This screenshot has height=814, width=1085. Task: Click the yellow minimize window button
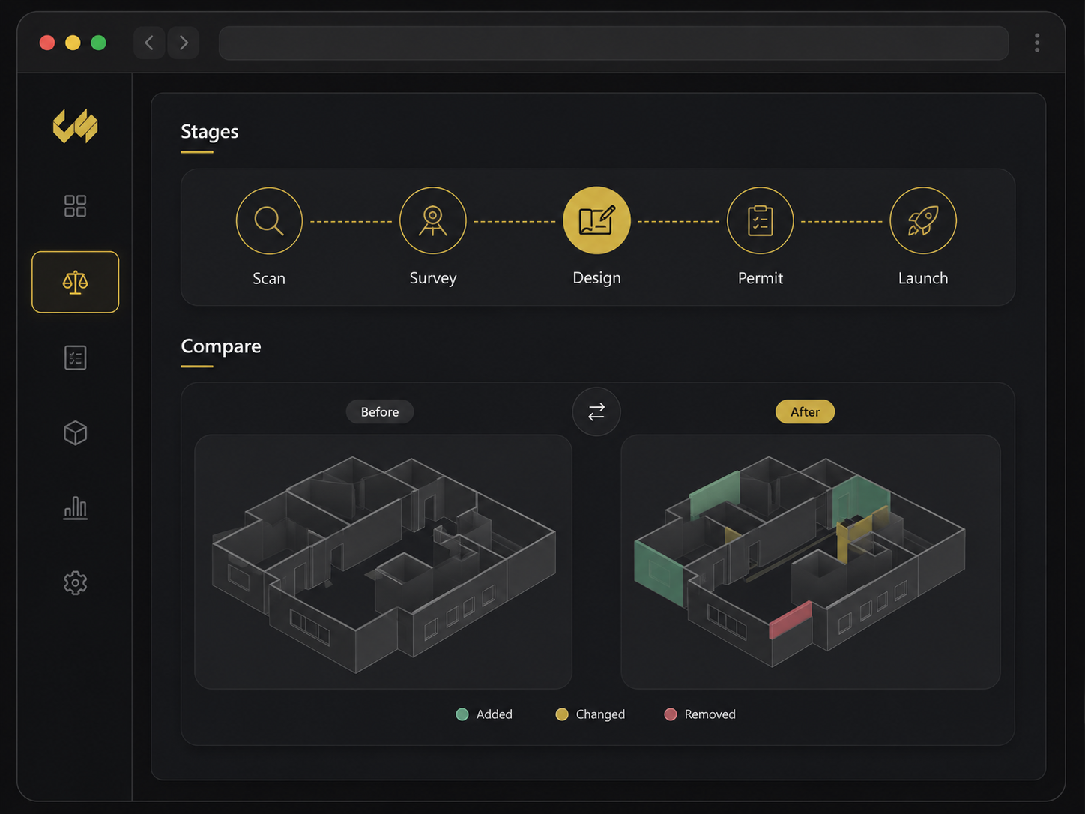(x=73, y=43)
